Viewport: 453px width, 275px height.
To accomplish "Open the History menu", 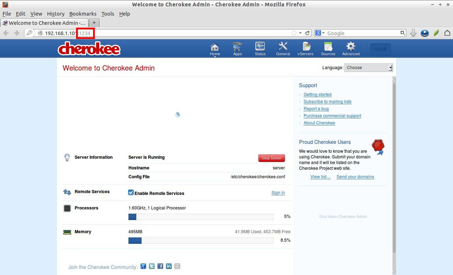I will point(56,14).
